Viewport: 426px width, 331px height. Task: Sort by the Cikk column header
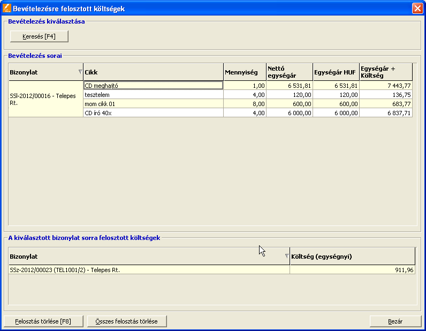click(x=153, y=72)
